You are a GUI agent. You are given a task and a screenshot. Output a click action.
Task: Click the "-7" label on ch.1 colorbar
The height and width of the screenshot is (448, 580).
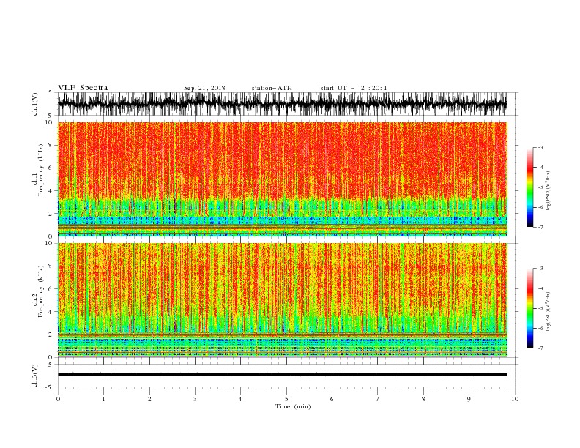tap(540, 227)
